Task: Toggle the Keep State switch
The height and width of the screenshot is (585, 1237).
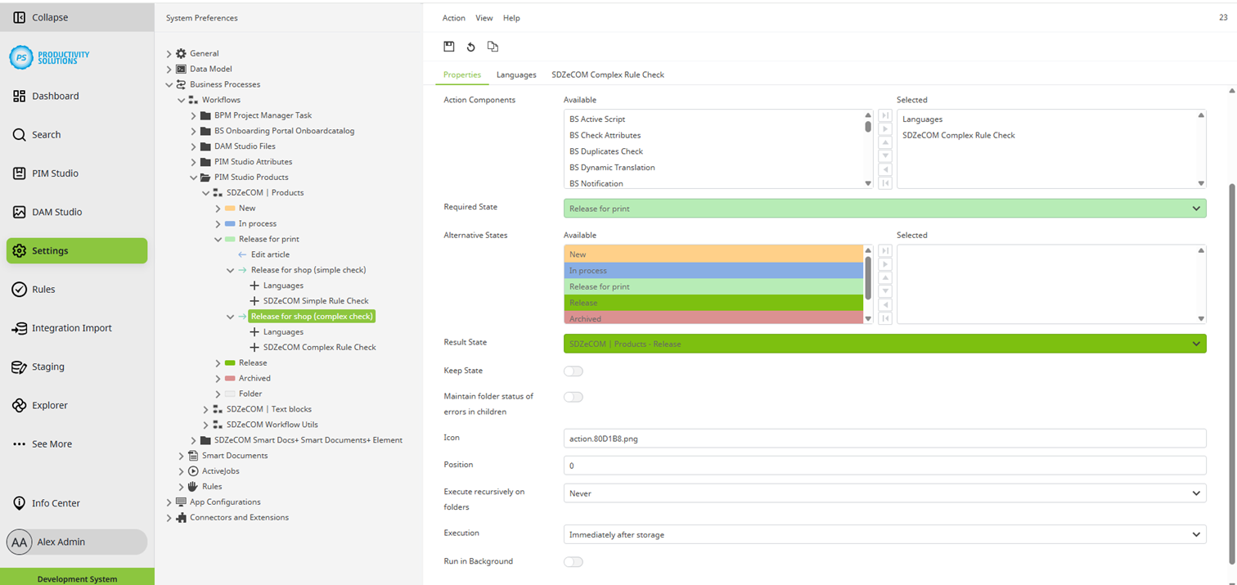Action: pos(573,371)
